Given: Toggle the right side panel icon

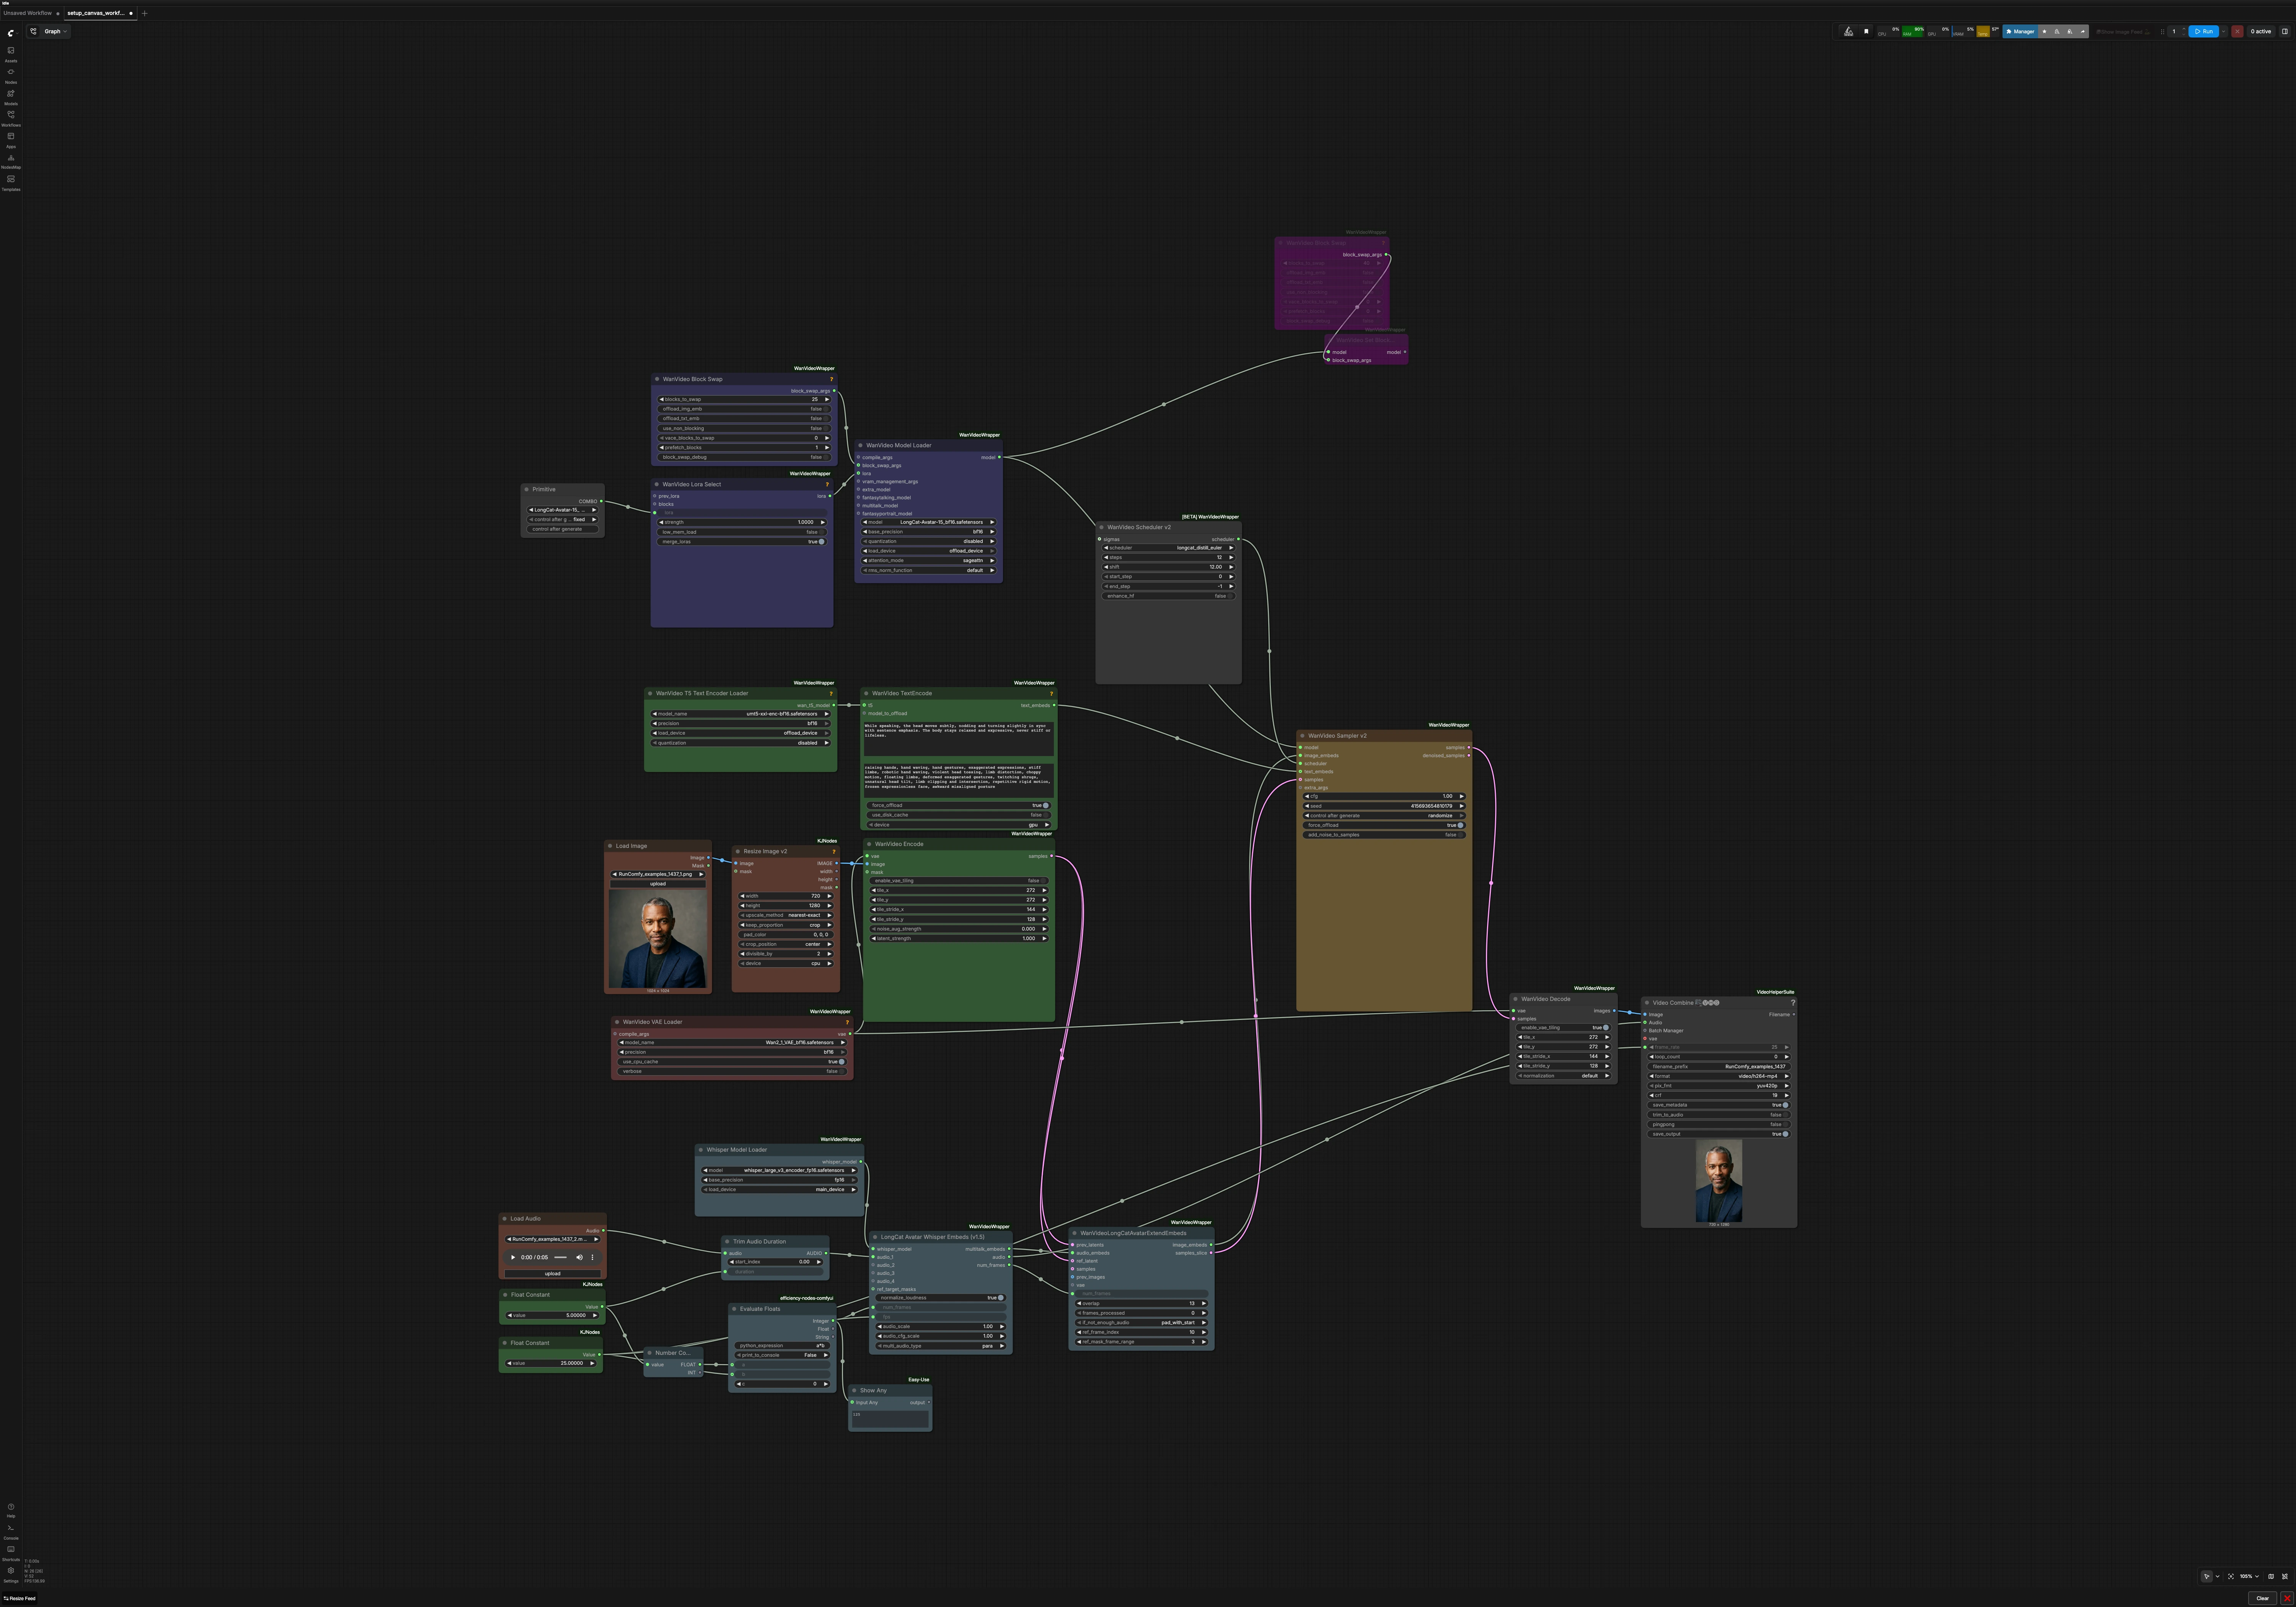Looking at the screenshot, I should pyautogui.click(x=2285, y=31).
